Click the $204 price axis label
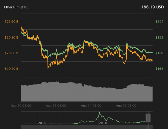The width and height of the screenshot is (168, 129). [x=159, y=21]
